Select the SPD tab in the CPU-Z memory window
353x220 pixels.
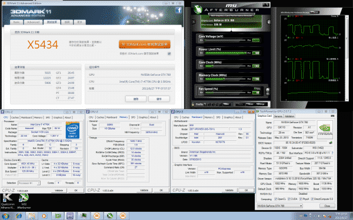point(133,117)
